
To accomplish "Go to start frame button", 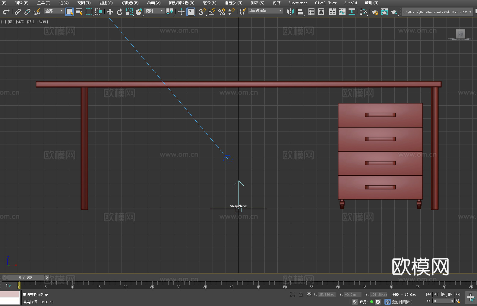I will 428,294.
